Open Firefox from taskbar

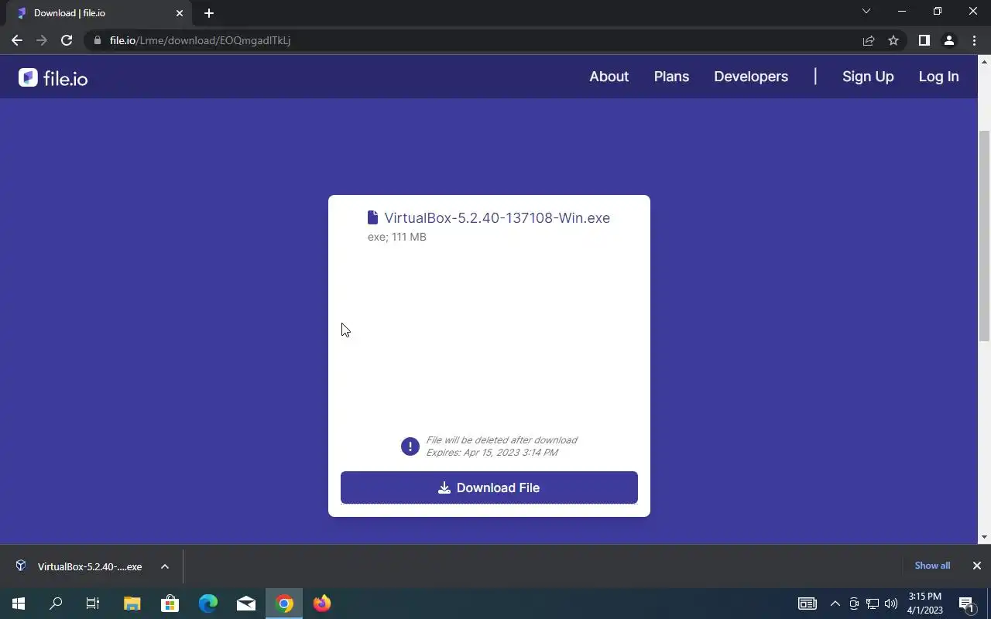[x=322, y=604]
